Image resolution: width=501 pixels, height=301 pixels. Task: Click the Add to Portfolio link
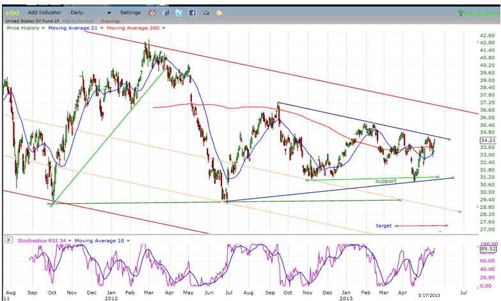pos(77,21)
